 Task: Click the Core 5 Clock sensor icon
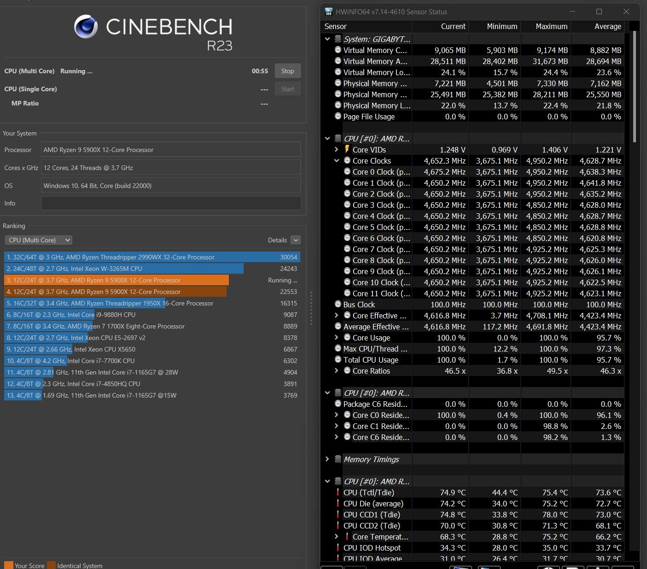pyautogui.click(x=347, y=227)
